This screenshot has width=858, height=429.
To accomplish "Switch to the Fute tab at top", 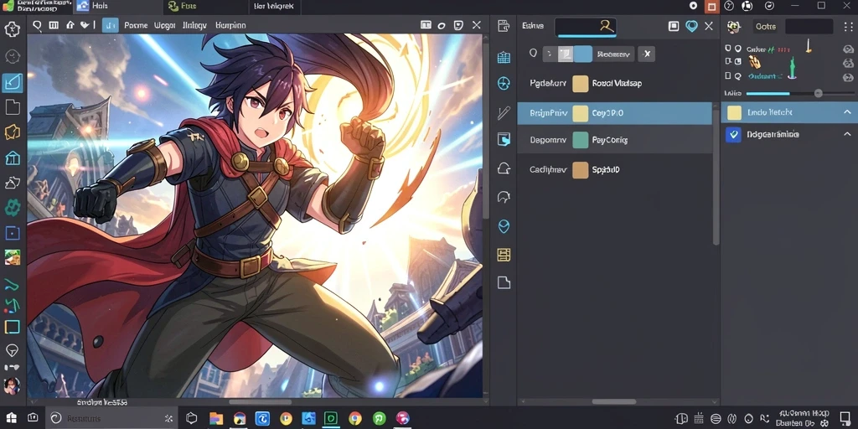I will coord(182,6).
